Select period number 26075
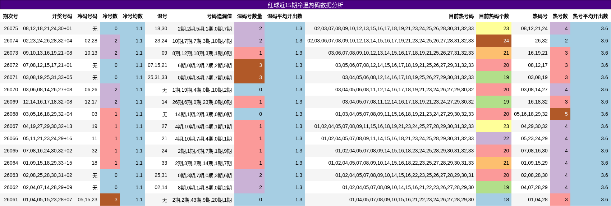The width and height of the screenshot is (611, 206). click(x=11, y=28)
